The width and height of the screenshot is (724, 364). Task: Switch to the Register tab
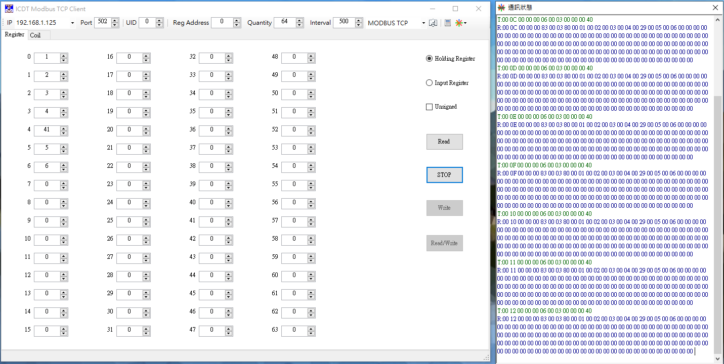(x=15, y=34)
